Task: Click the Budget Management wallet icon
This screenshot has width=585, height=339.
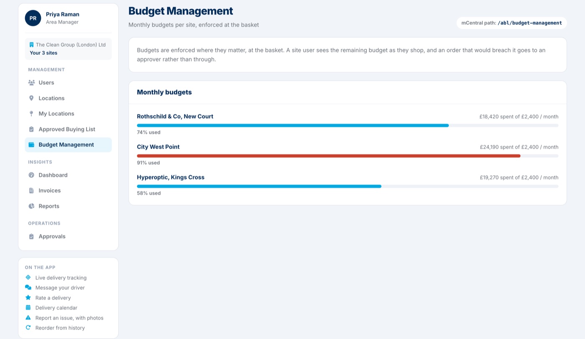Action: point(31,145)
